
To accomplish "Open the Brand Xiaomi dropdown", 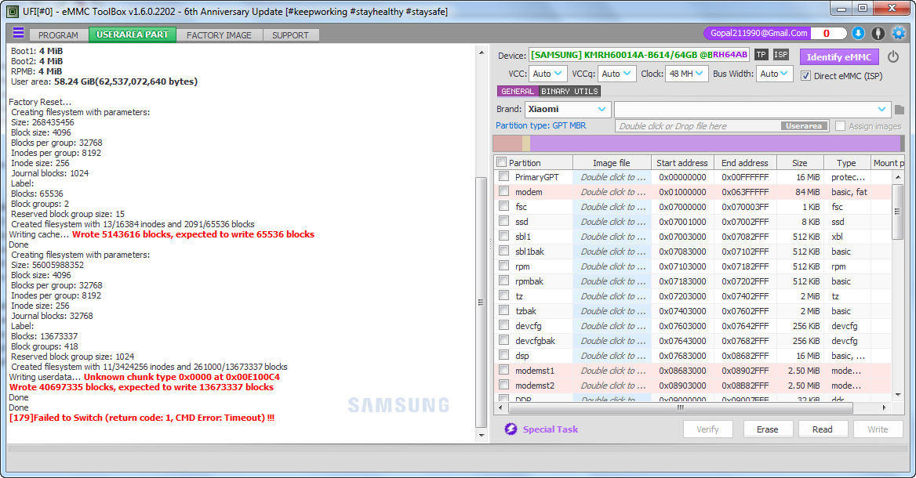I will tap(568, 109).
